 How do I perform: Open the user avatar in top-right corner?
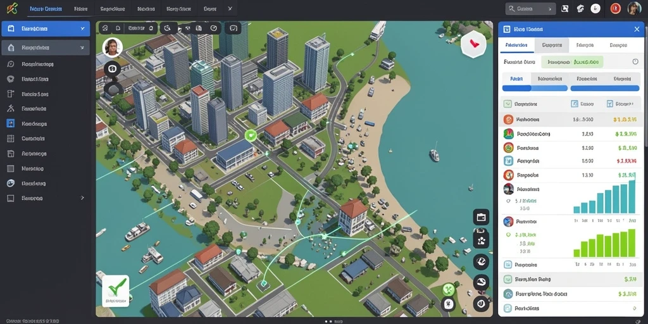634,8
